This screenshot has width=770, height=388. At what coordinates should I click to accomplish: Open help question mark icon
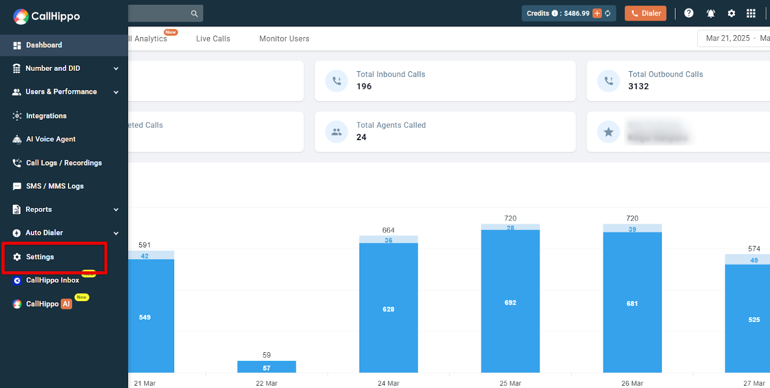[689, 13]
